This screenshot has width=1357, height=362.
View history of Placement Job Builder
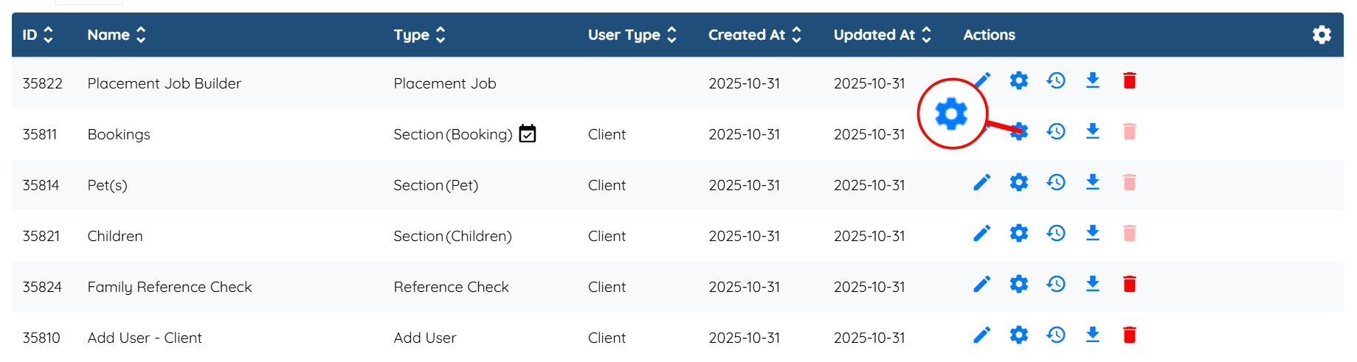1056,81
